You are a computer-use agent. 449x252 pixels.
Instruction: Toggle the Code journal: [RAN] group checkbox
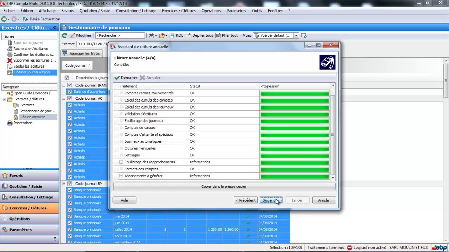[x=69, y=85]
